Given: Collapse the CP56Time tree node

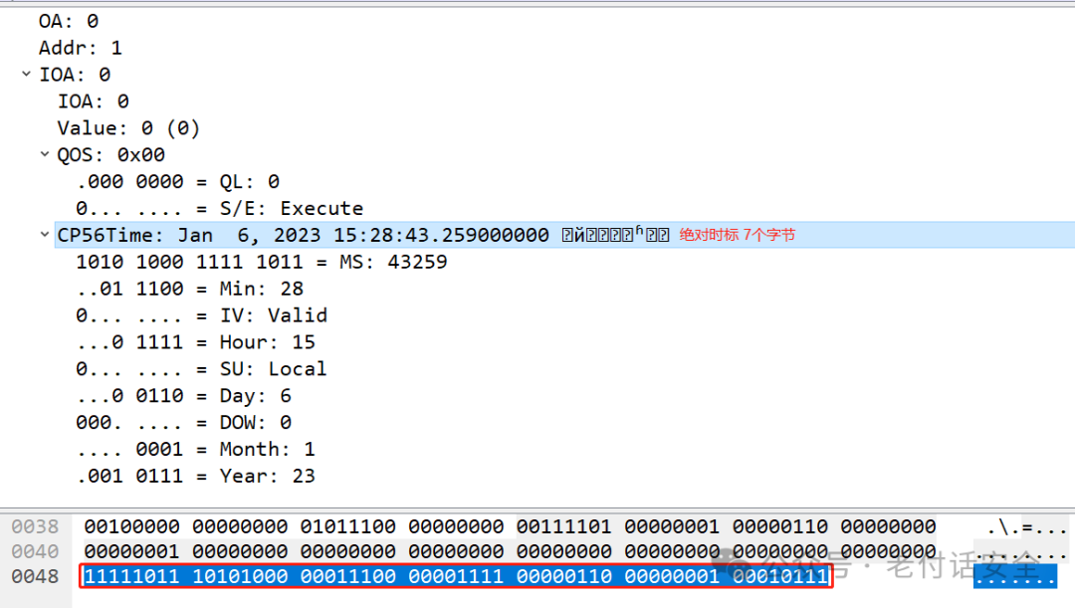Looking at the screenshot, I should [45, 235].
